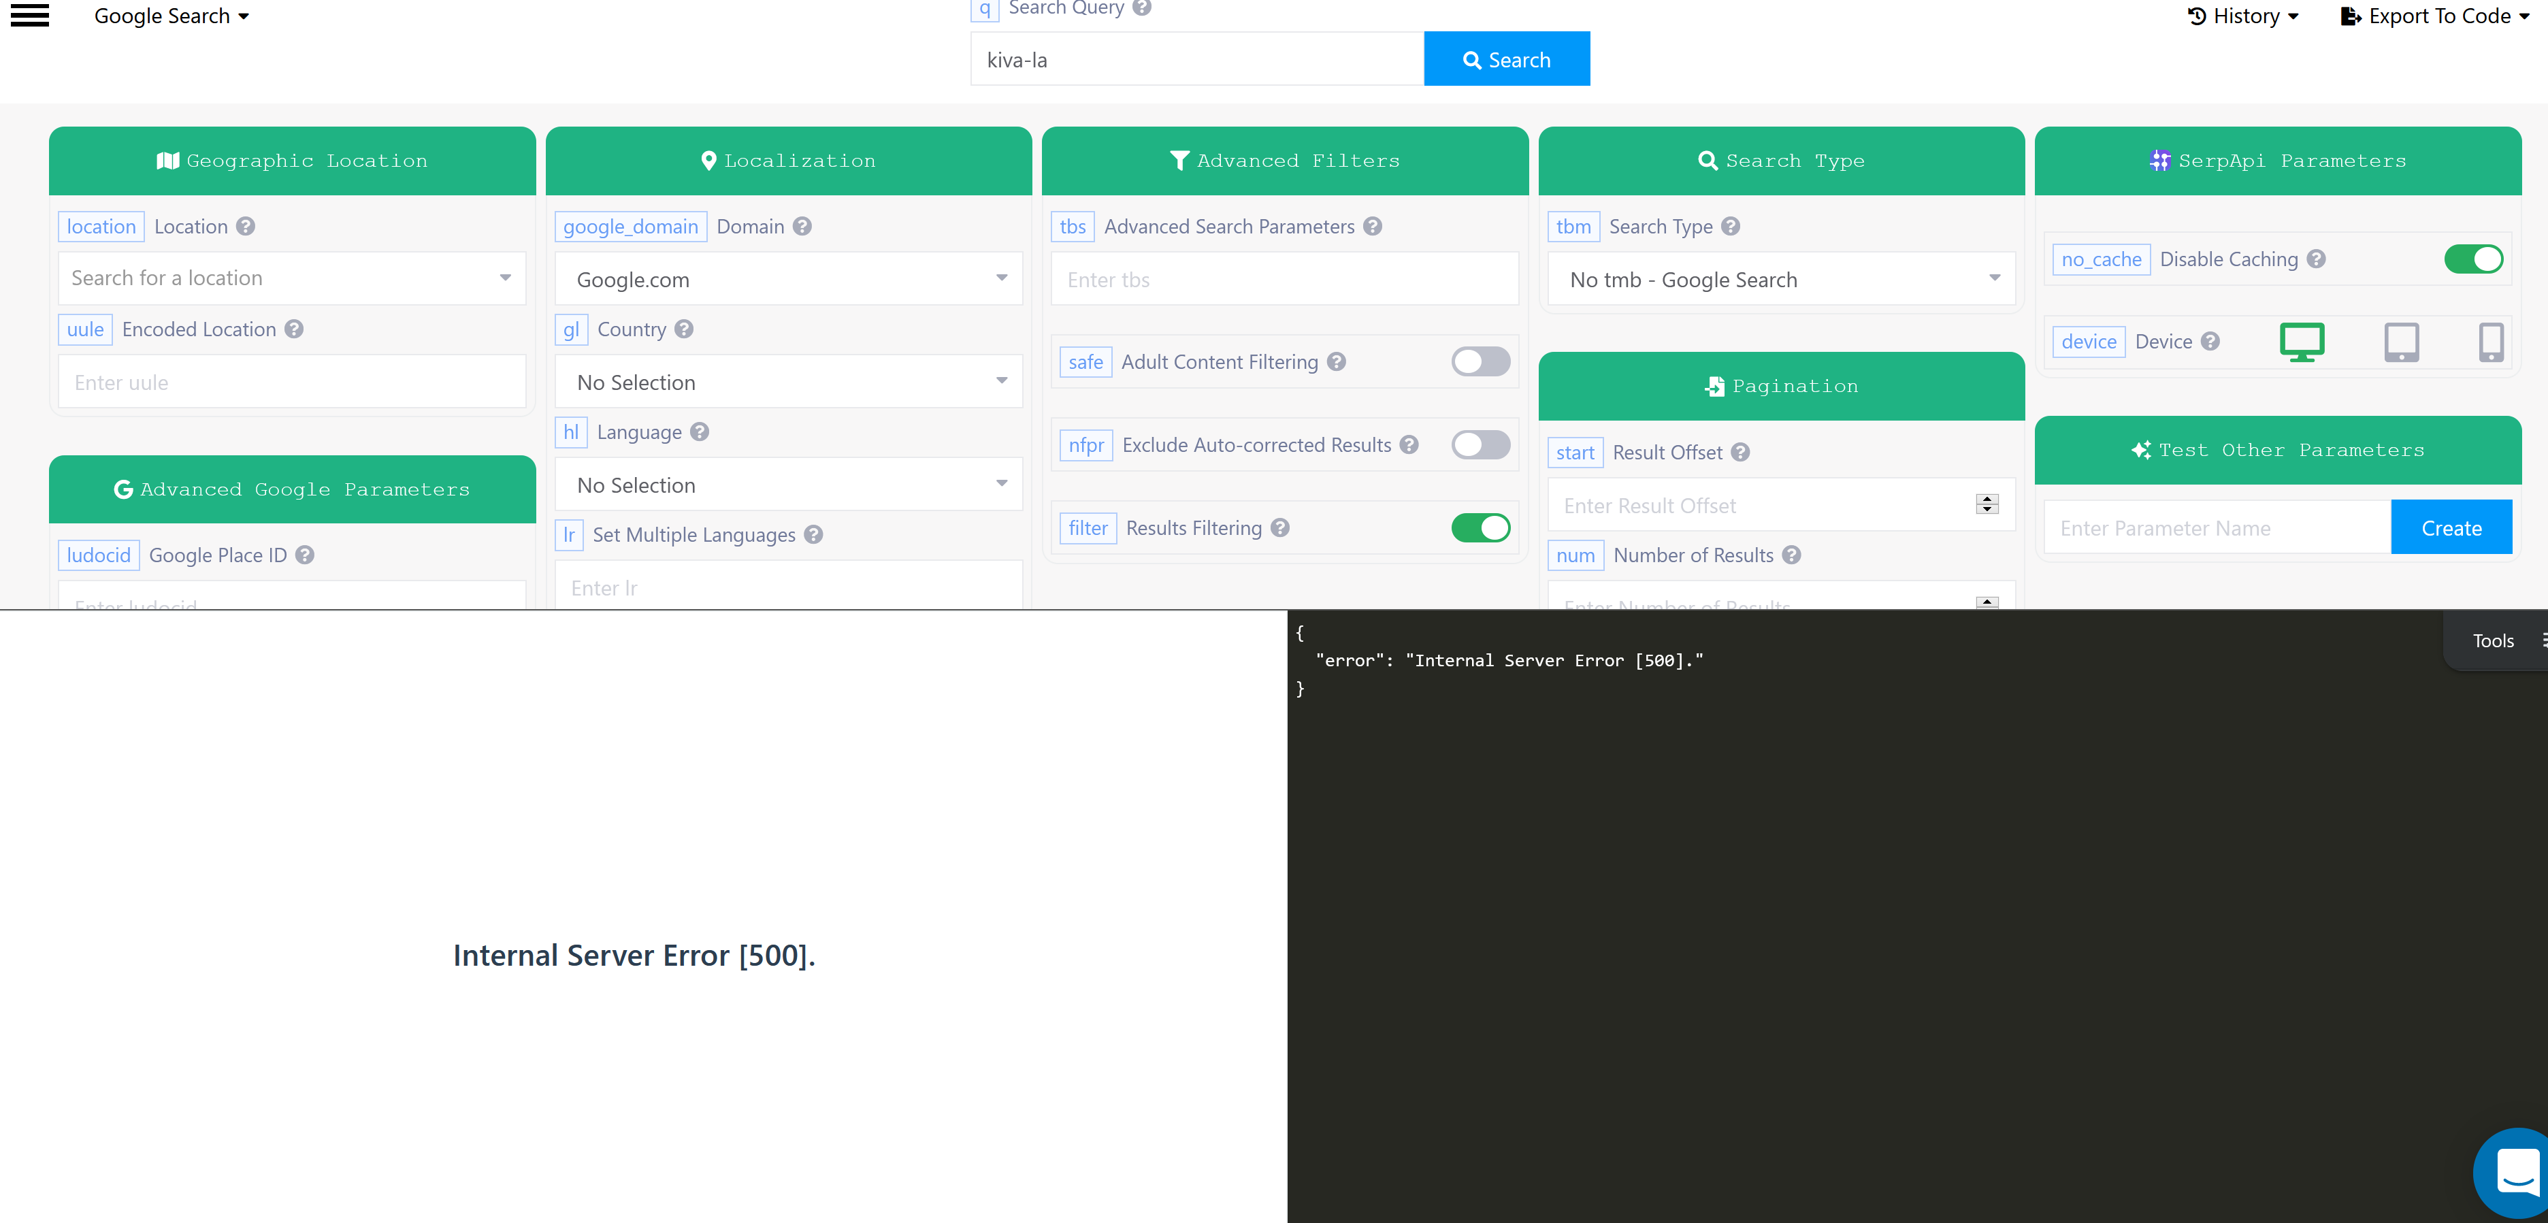Click the Disable Caching help icon
The image size is (2548, 1223).
coord(2317,259)
